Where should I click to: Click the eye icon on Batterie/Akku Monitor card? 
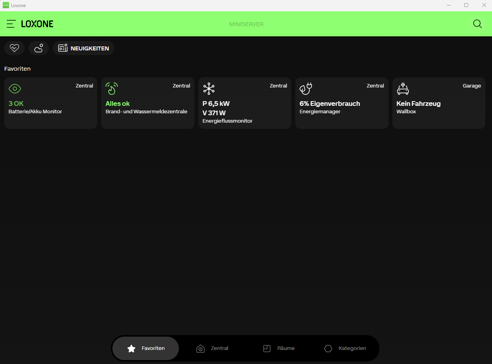(15, 89)
